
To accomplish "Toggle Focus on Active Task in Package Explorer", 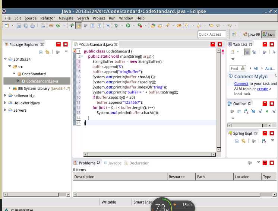I will [x=58, y=52].
